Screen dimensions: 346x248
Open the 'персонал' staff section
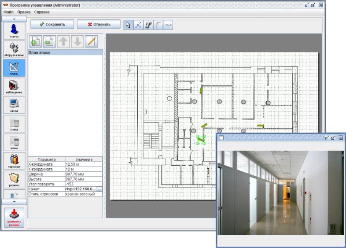pyautogui.click(x=15, y=161)
